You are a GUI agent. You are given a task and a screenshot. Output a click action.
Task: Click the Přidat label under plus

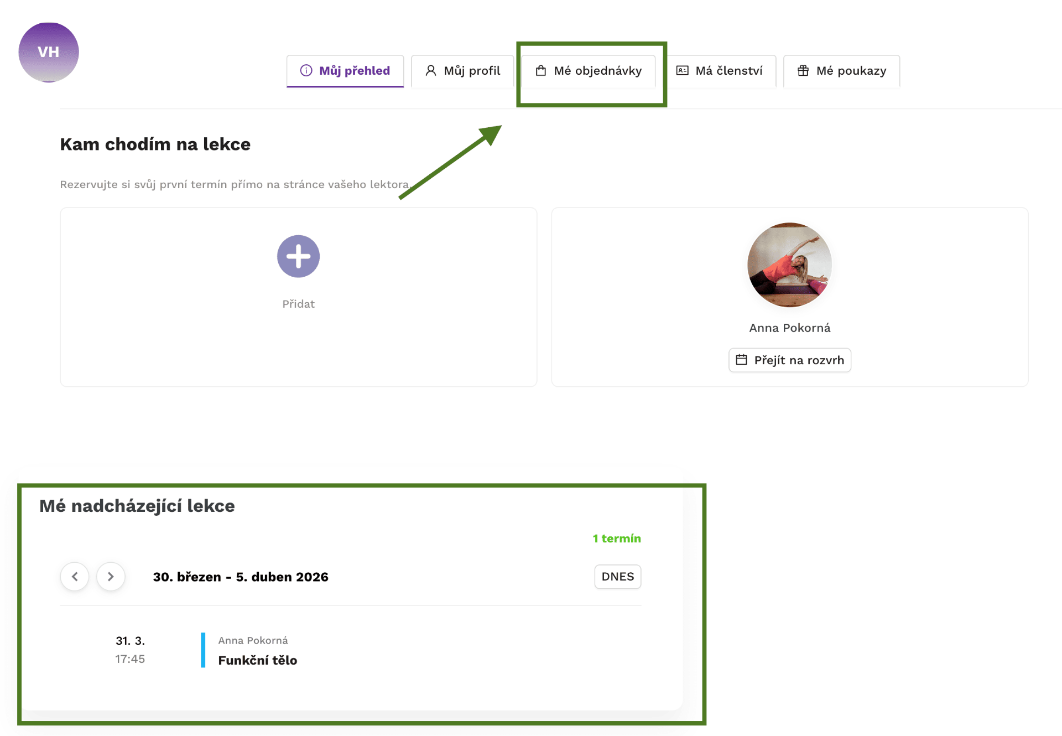tap(298, 304)
